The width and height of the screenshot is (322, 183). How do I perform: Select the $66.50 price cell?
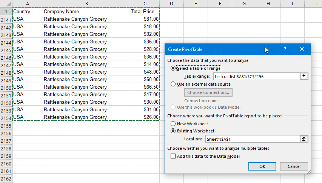(x=145, y=87)
